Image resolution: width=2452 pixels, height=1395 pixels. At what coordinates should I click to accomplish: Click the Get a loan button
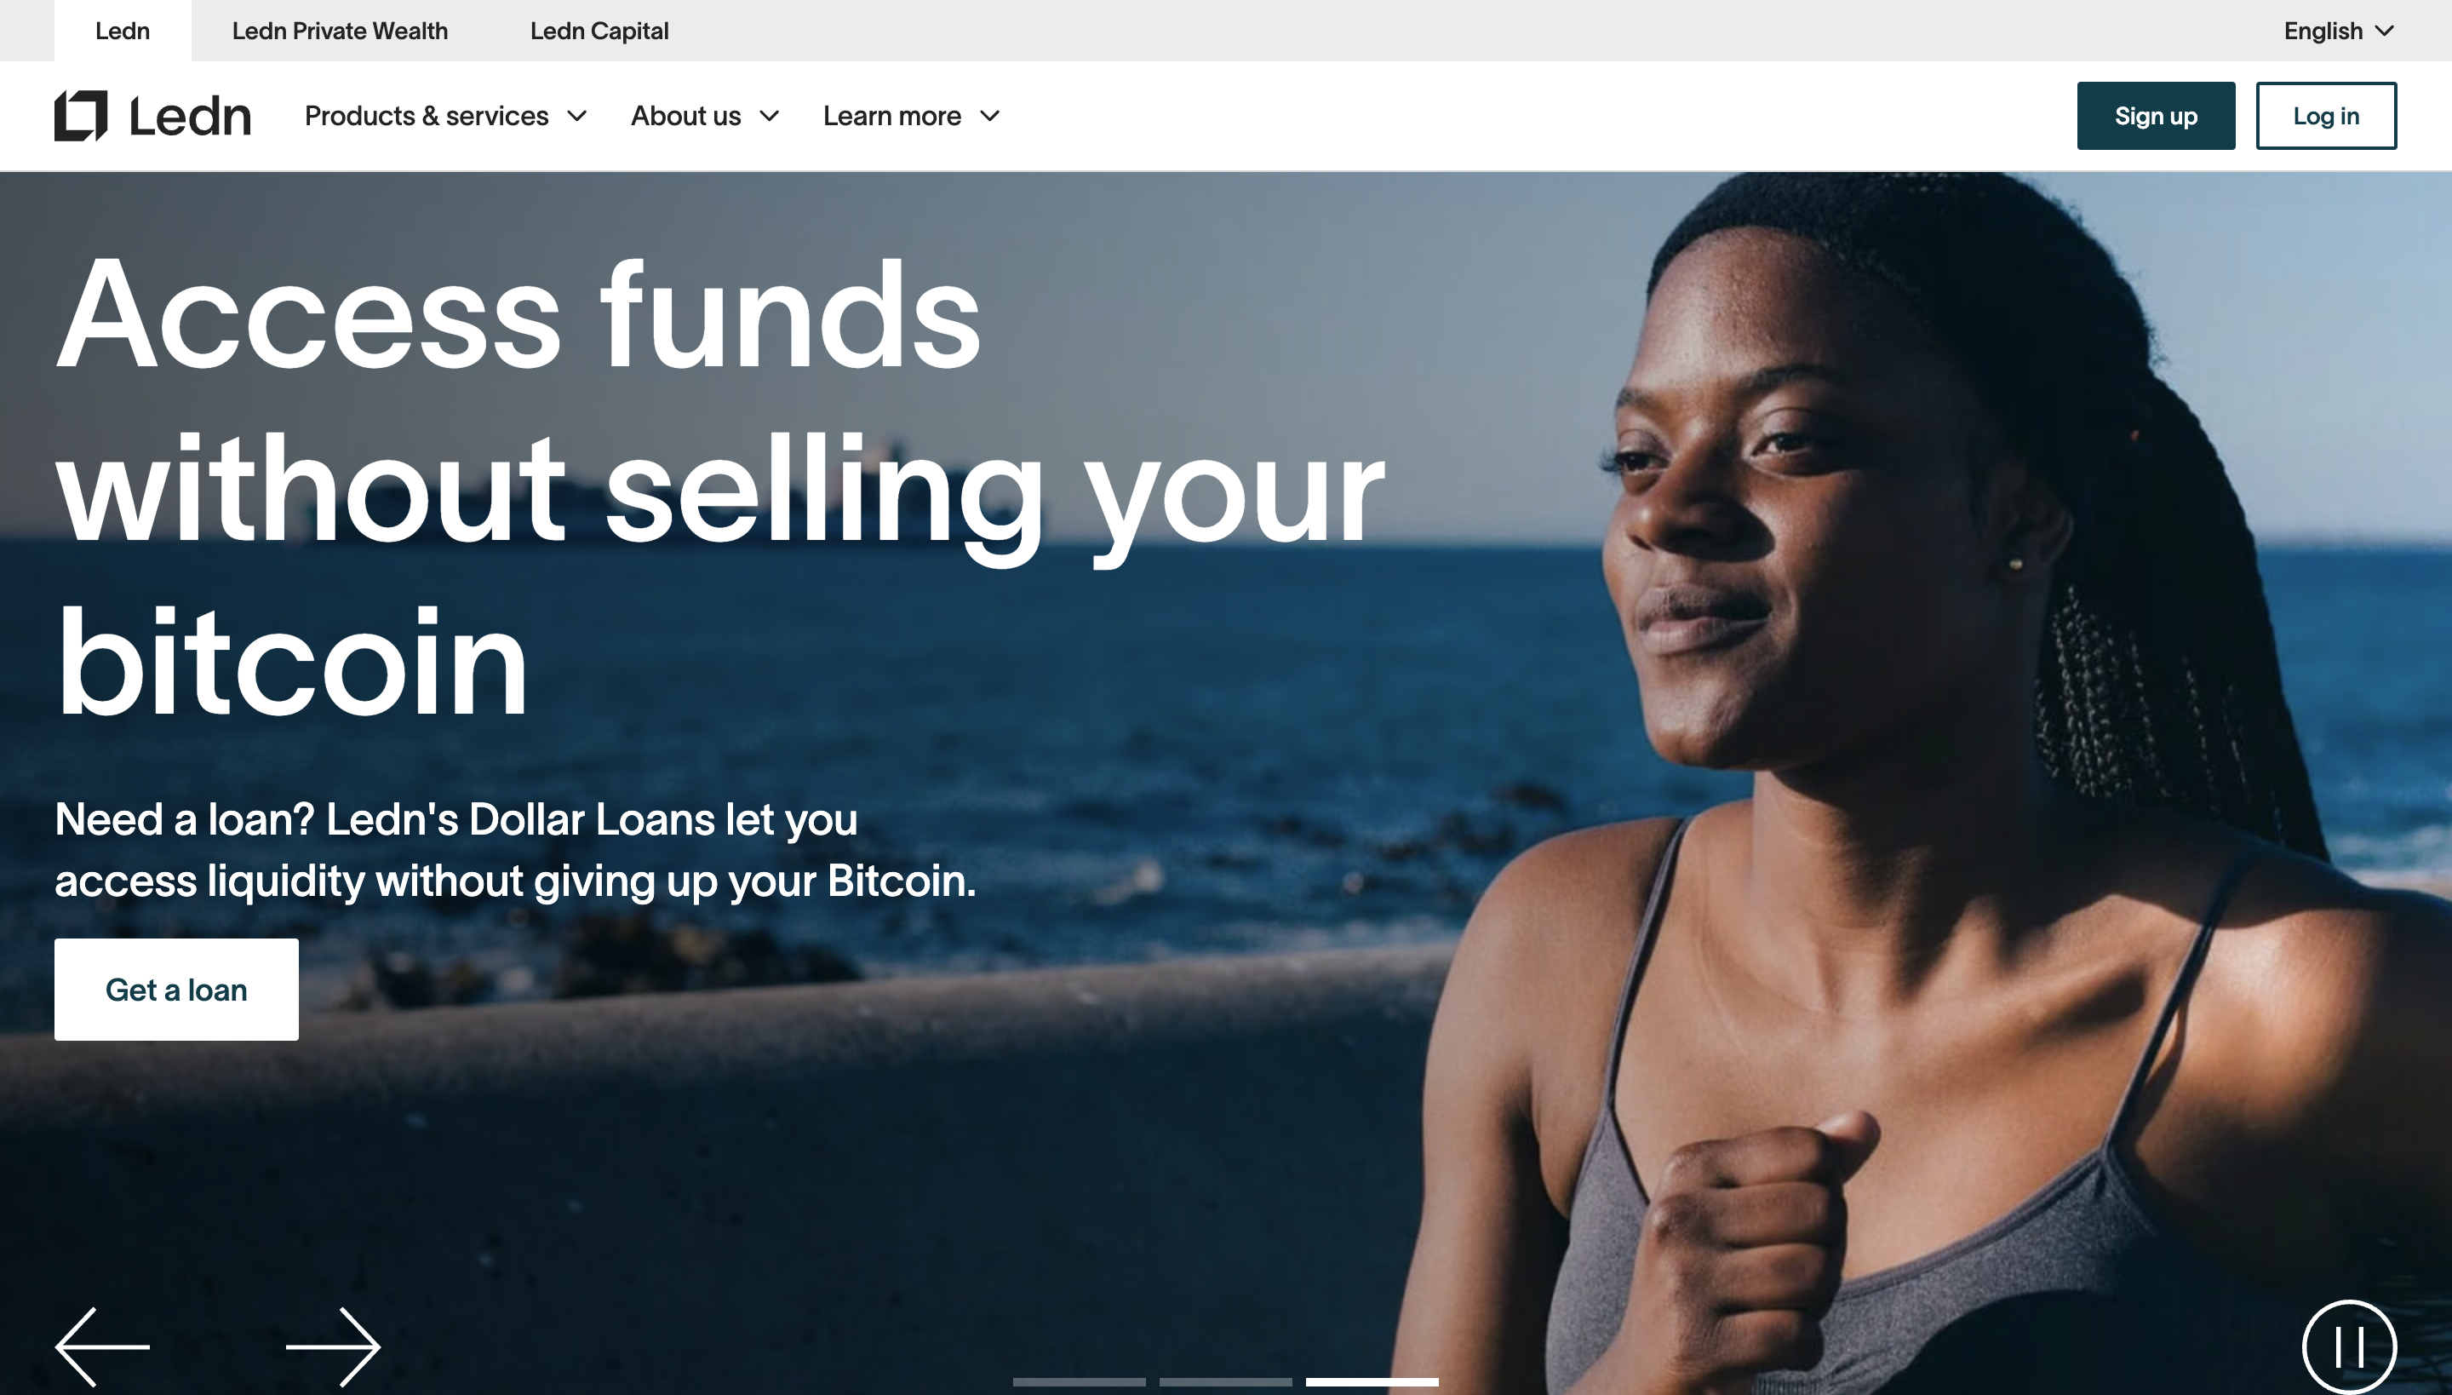coord(176,990)
